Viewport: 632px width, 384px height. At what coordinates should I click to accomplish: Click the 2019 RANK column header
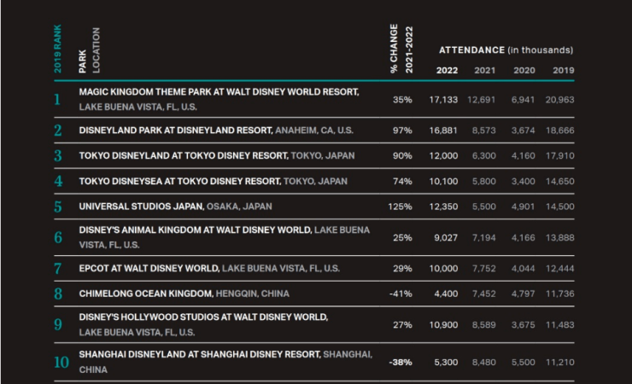58,50
